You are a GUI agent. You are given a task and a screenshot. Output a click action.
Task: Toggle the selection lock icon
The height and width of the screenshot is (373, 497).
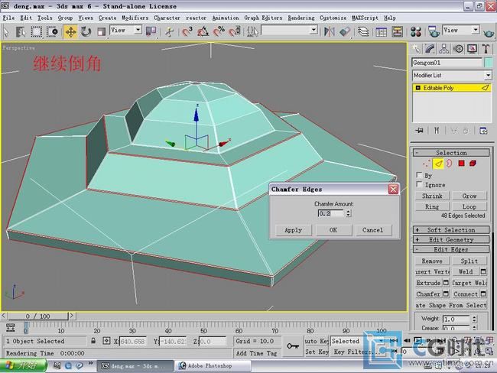click(93, 341)
